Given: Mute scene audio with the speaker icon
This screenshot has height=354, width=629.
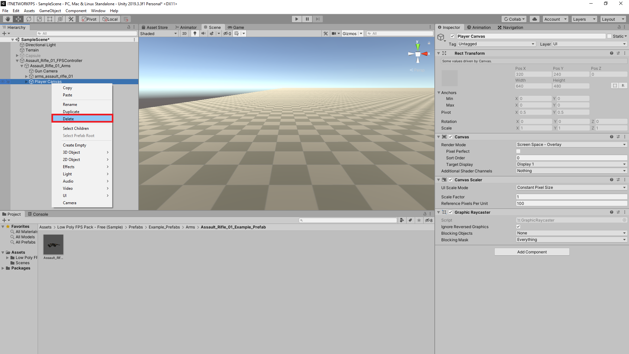Looking at the screenshot, I should click(x=203, y=33).
